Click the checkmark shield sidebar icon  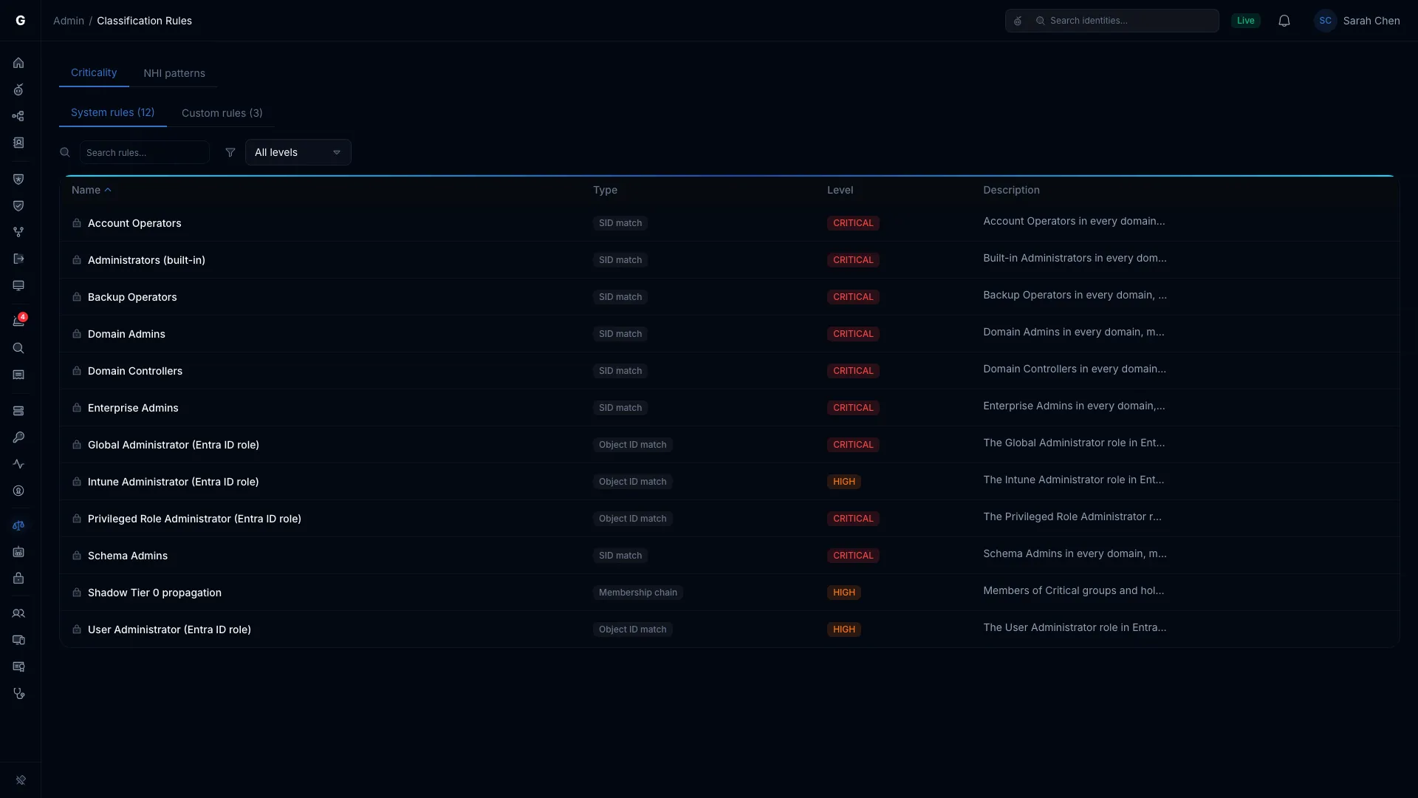pos(18,205)
